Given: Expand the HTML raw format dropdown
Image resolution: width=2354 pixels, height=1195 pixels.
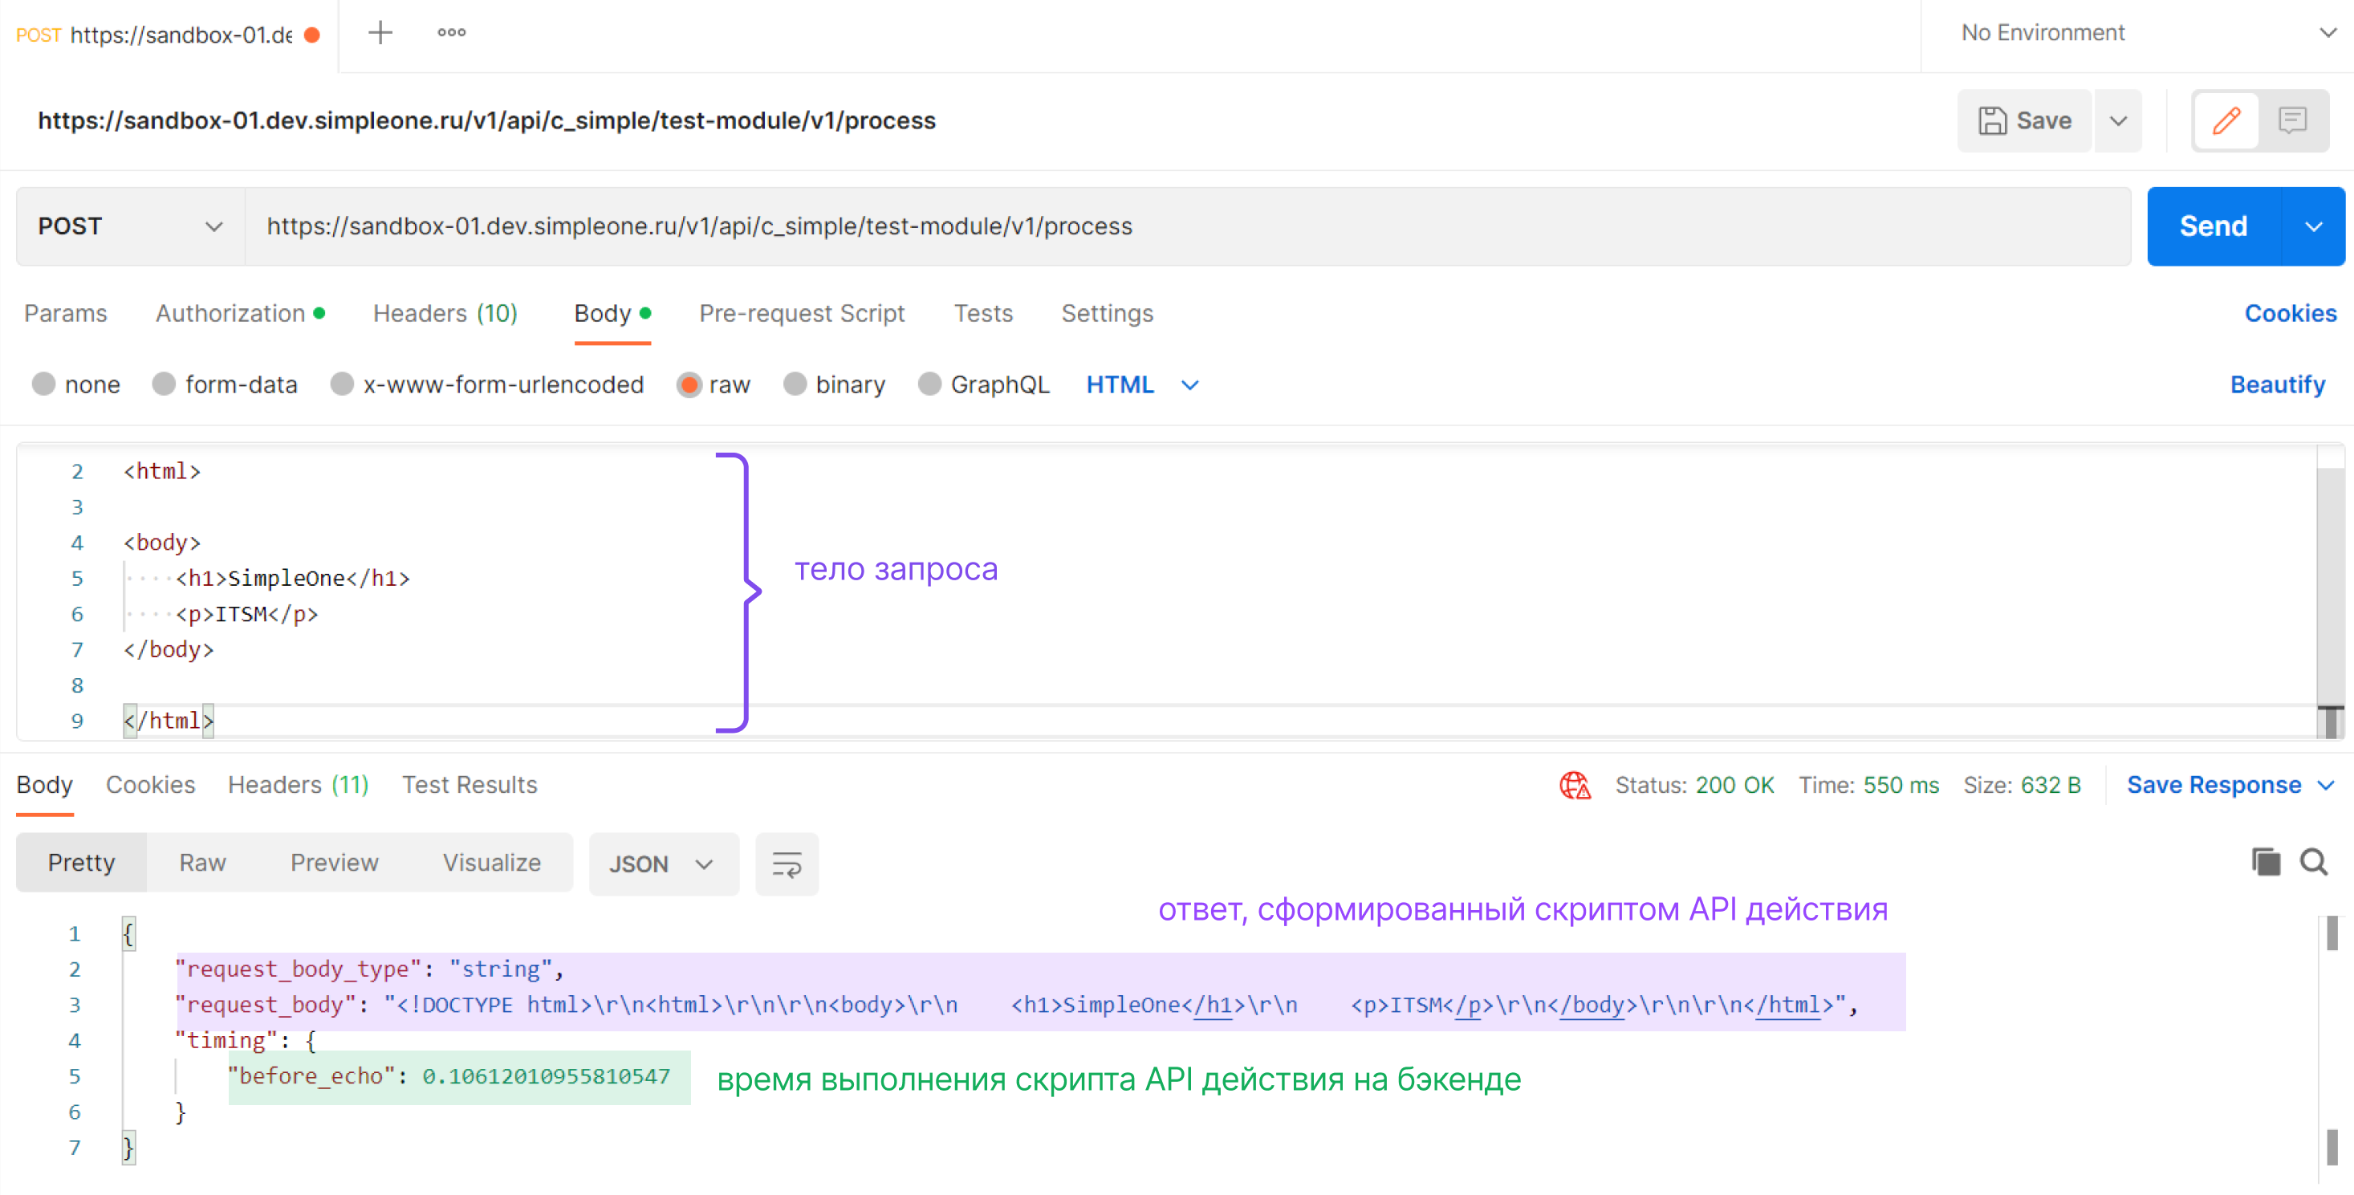Looking at the screenshot, I should point(1142,384).
